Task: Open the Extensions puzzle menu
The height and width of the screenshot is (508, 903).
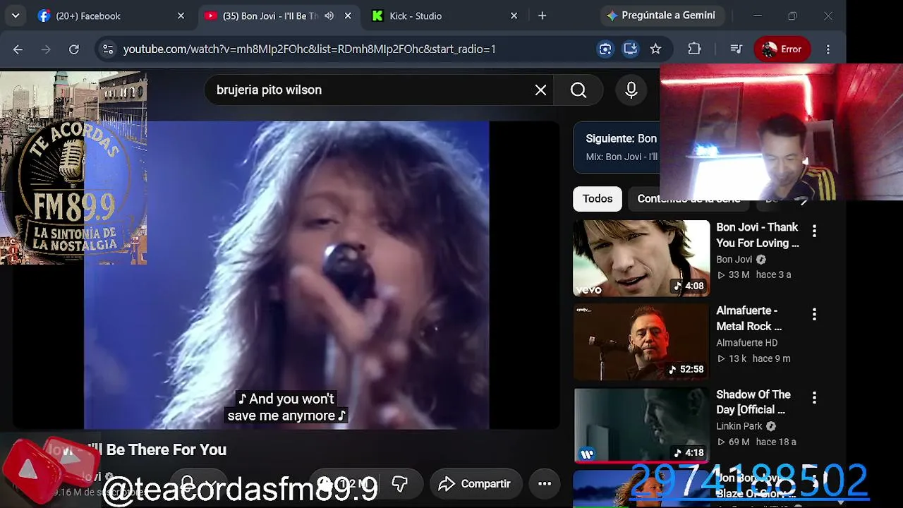Action: coord(694,49)
